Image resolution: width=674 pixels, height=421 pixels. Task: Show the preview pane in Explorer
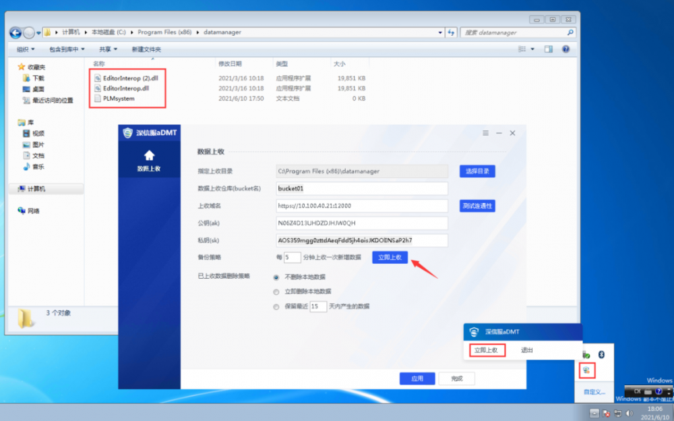[x=549, y=49]
